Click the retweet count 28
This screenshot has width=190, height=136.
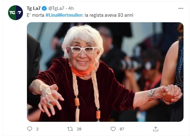click(x=79, y=129)
